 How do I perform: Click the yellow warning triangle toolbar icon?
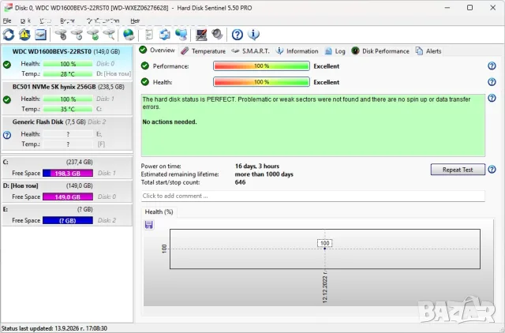(x=24, y=35)
